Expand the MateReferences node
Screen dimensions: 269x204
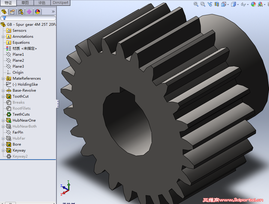coord(3,78)
